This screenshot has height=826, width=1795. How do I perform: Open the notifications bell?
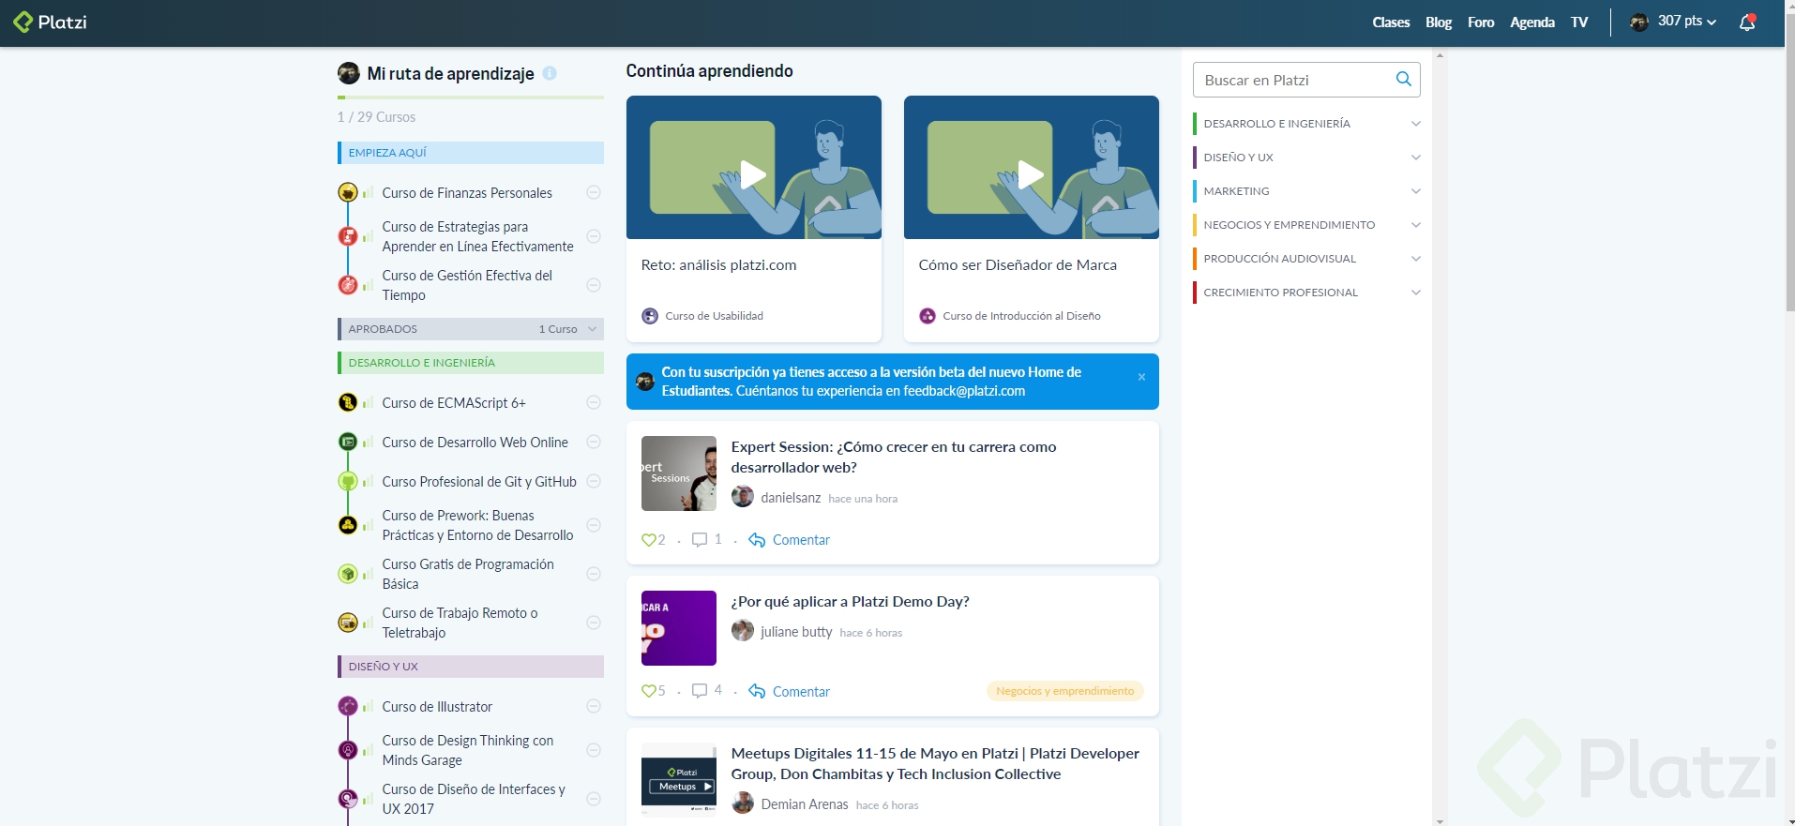click(1747, 23)
